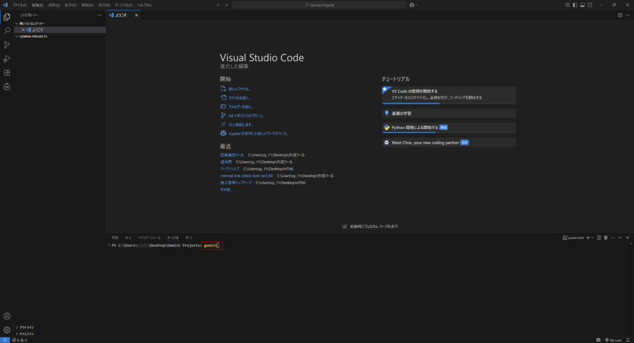Toggle the 起動時にウェルカムページを表示 checkbox

[x=345, y=227]
